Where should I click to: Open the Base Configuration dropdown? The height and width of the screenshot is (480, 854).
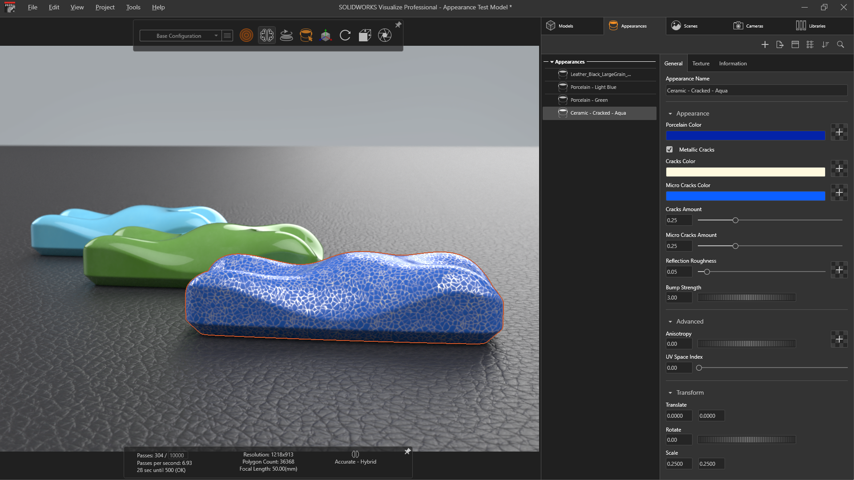180,36
